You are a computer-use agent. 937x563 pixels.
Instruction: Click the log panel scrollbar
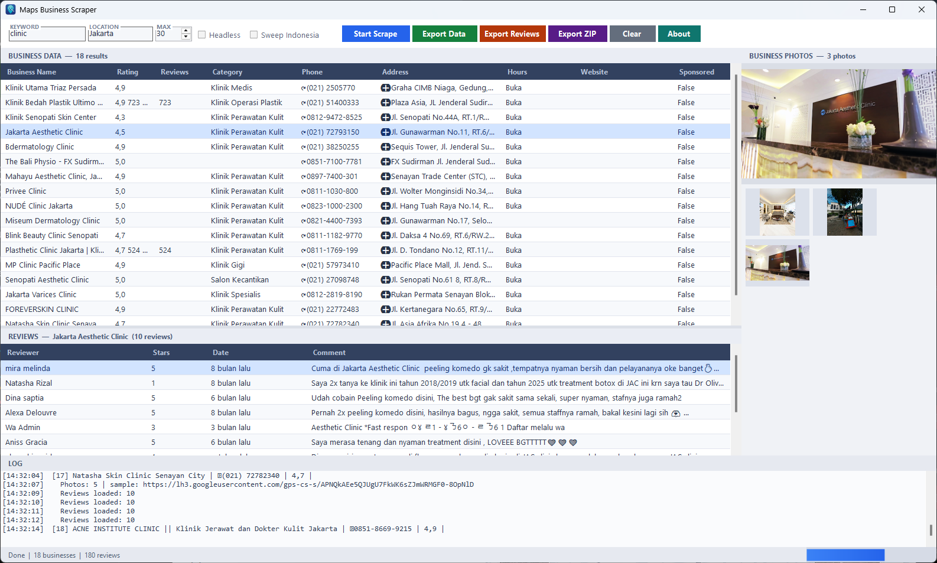[x=931, y=530]
